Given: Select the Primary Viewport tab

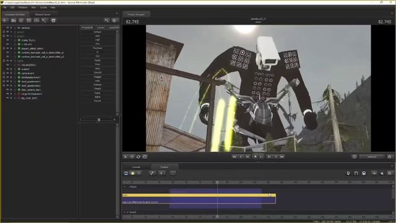Looking at the screenshot, I should 136,14.
